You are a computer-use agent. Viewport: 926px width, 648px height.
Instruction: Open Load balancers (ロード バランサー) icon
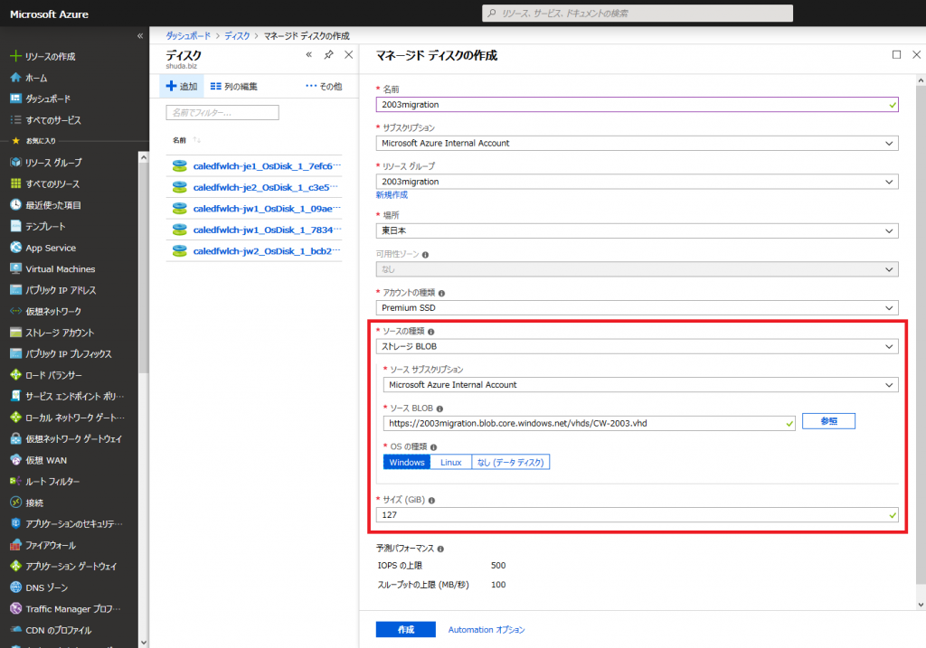16,375
